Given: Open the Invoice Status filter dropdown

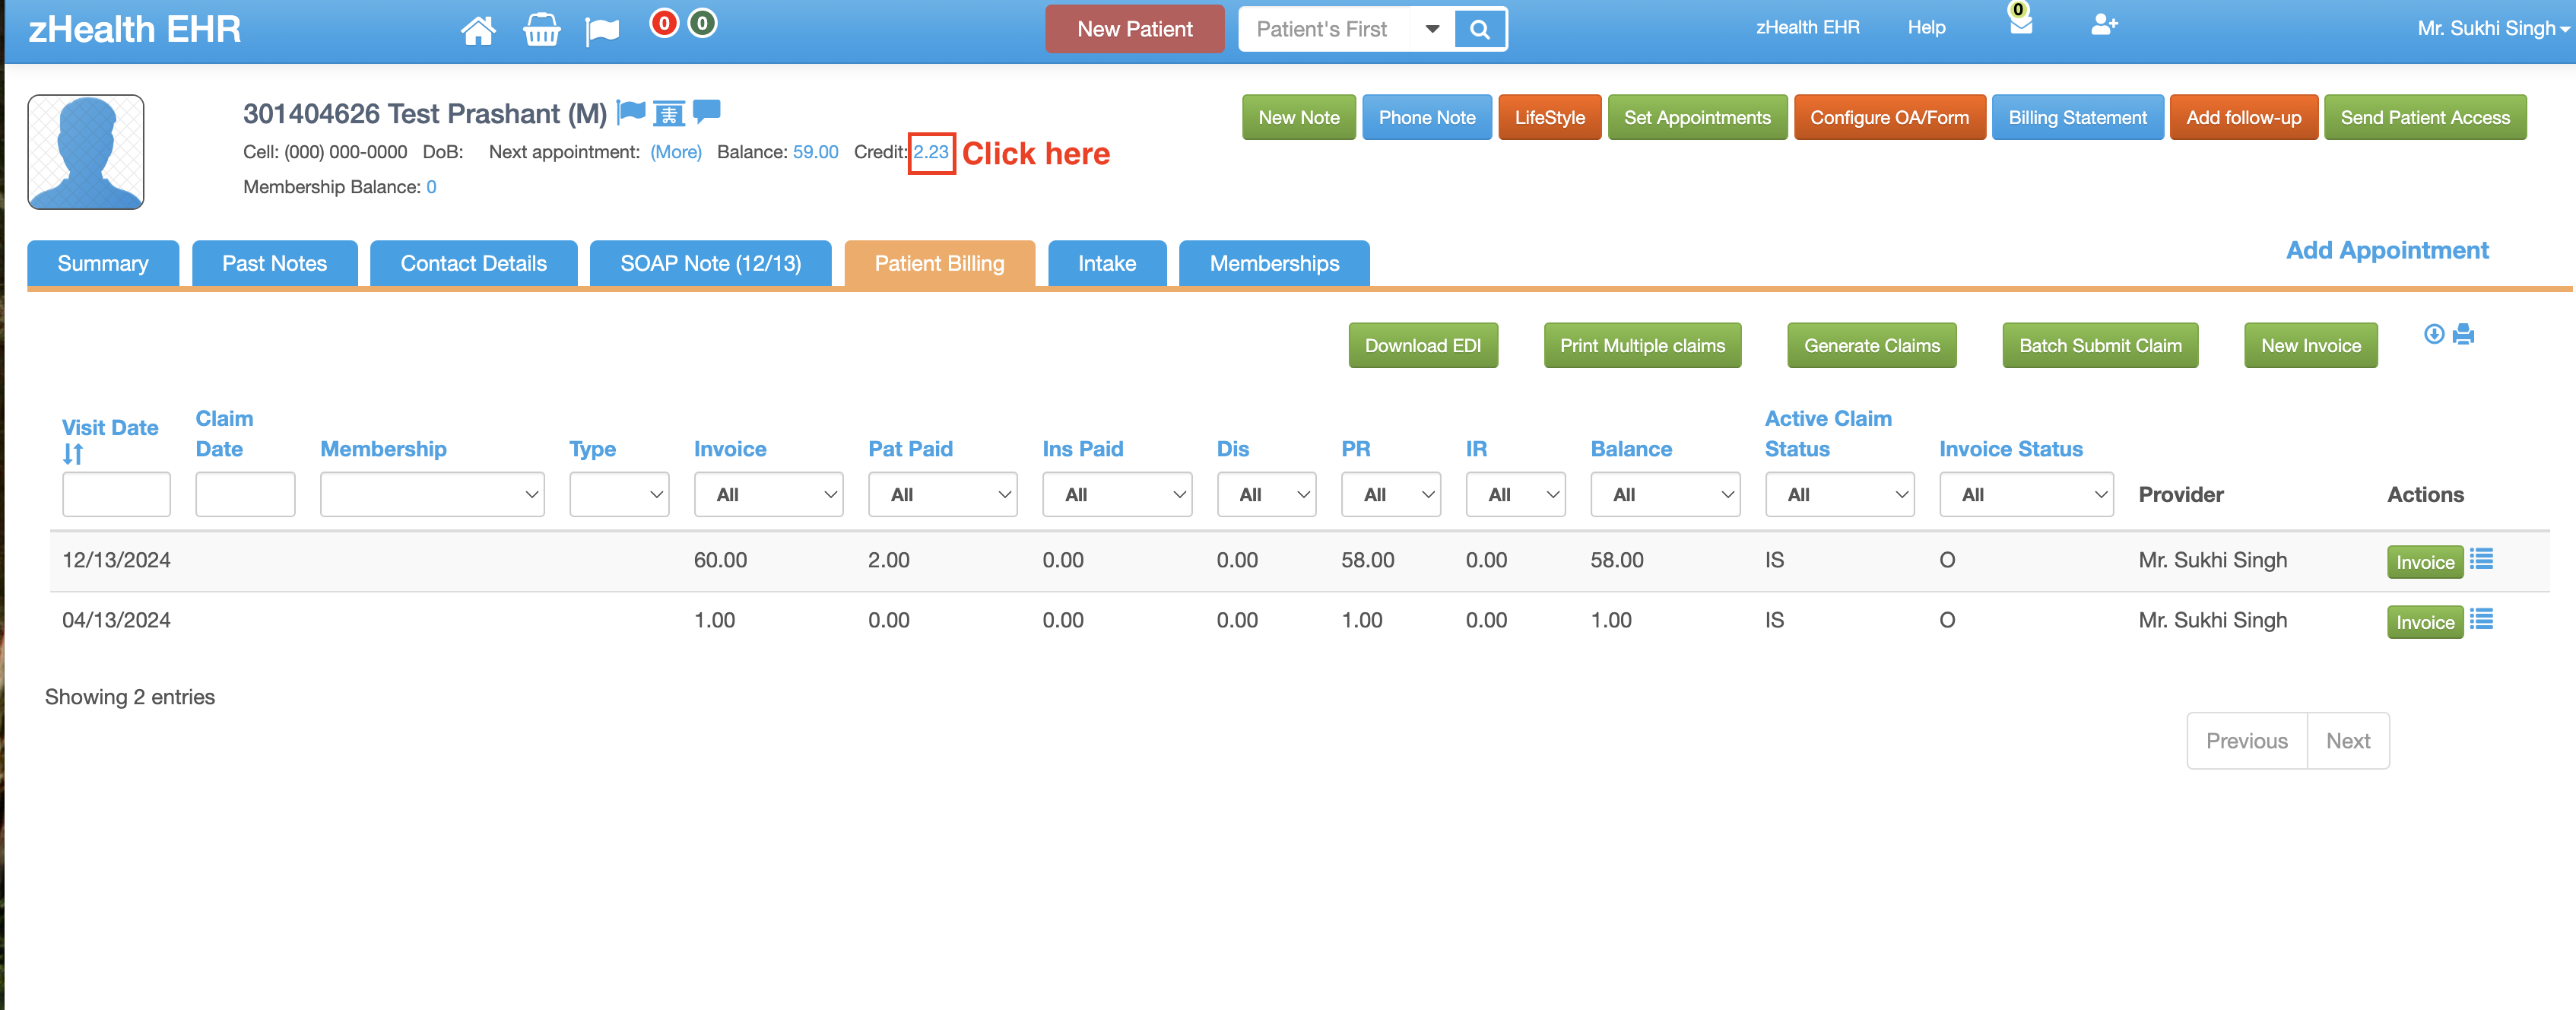Looking at the screenshot, I should point(2026,494).
